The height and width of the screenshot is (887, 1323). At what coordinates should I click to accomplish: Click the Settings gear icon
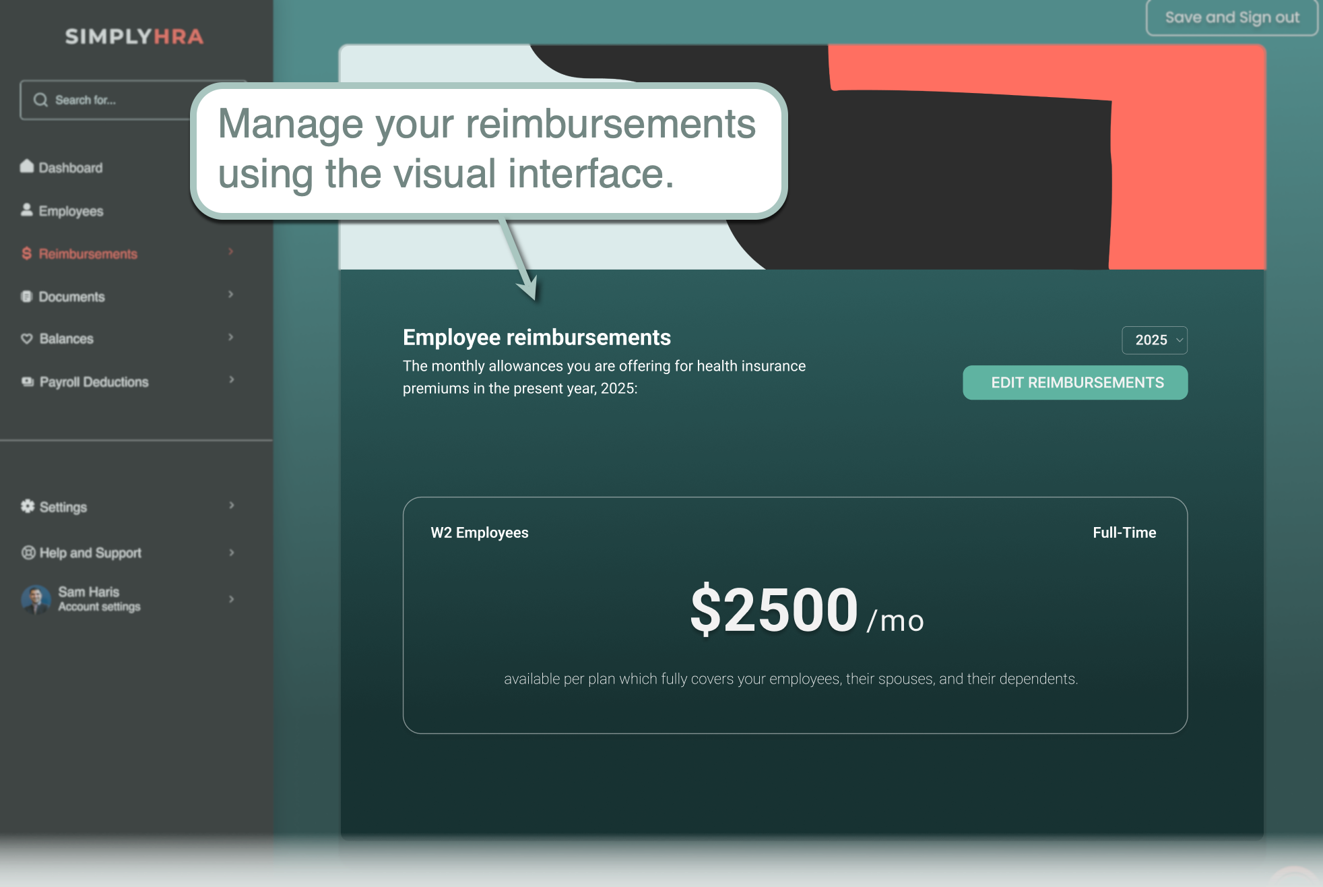coord(28,506)
